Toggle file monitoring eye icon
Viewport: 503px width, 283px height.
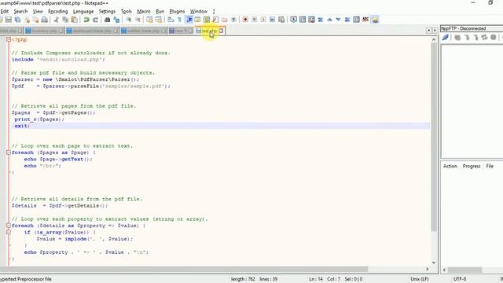[233, 20]
